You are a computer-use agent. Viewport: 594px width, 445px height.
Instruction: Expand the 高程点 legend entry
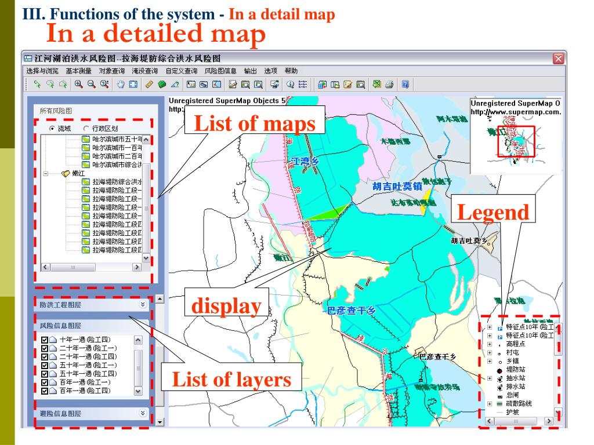click(490, 344)
